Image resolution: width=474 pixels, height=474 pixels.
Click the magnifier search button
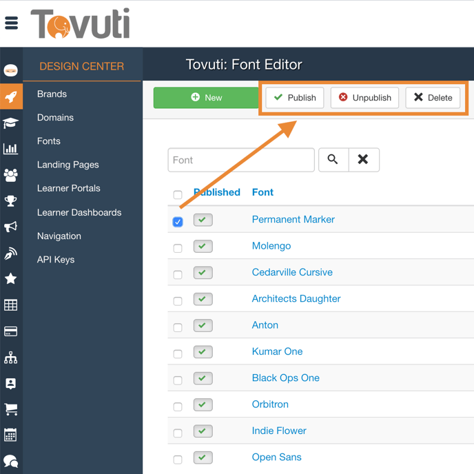333,160
